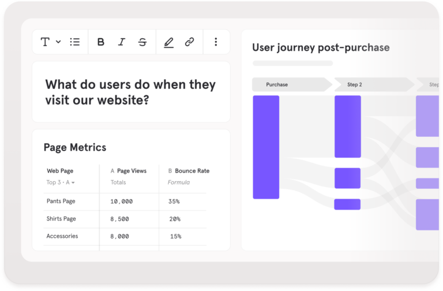Select the Accessories row label
This screenshot has height=291, width=443.
pos(62,236)
